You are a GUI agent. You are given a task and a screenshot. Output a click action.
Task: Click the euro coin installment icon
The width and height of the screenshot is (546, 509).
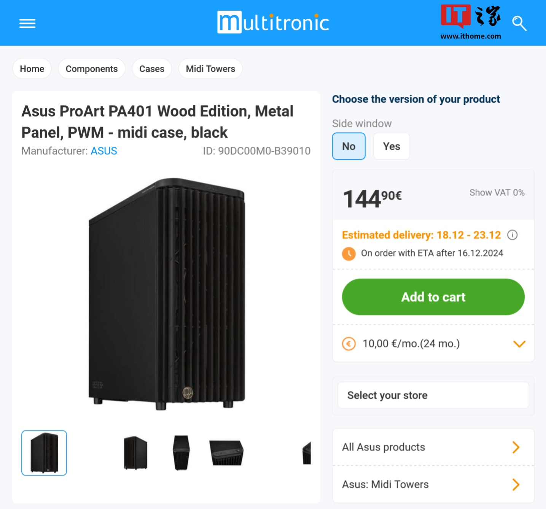click(349, 344)
